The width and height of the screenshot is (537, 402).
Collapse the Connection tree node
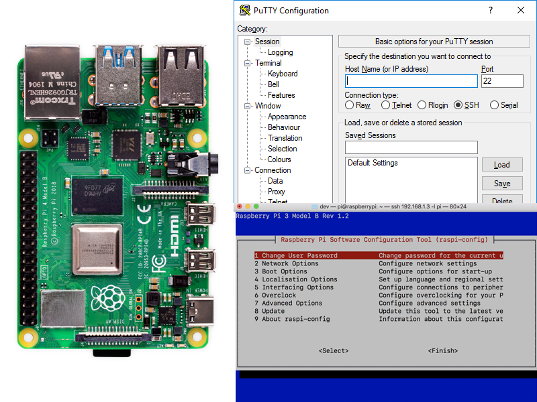pos(247,170)
